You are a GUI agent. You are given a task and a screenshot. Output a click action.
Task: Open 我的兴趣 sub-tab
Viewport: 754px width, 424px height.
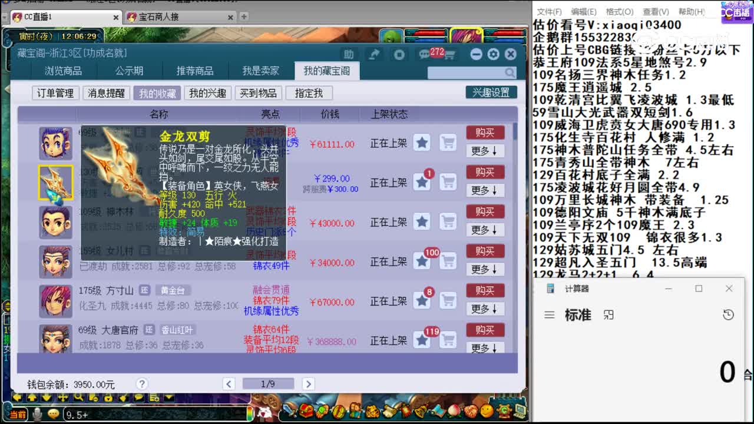point(207,93)
